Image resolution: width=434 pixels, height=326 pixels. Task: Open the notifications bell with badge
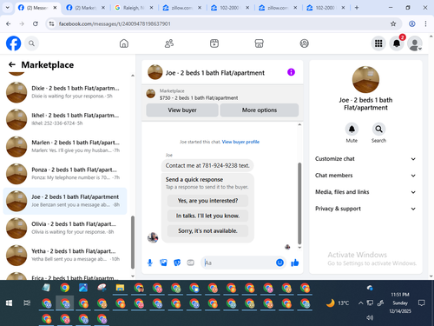click(397, 43)
